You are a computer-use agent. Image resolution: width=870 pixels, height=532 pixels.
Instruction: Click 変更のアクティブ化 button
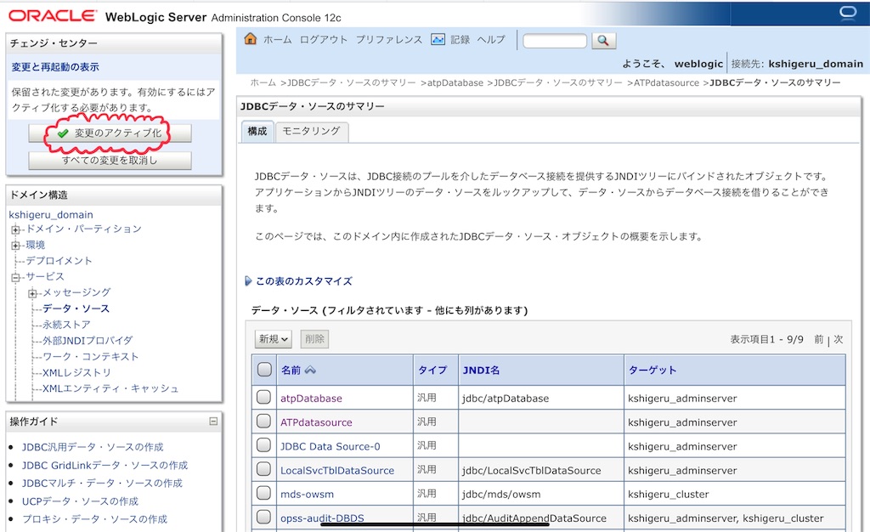point(110,133)
